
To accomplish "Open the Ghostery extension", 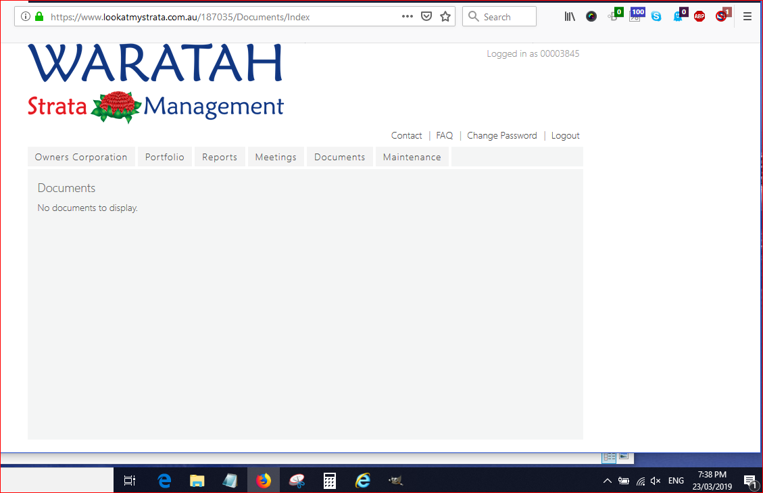I will click(679, 15).
